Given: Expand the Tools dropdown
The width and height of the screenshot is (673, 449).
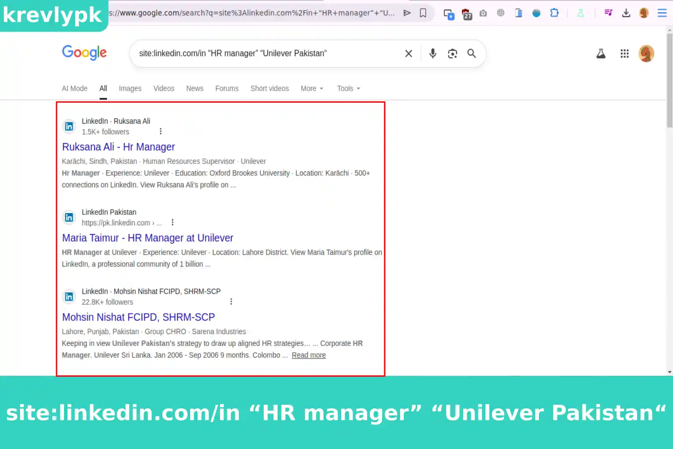Looking at the screenshot, I should pyautogui.click(x=348, y=89).
